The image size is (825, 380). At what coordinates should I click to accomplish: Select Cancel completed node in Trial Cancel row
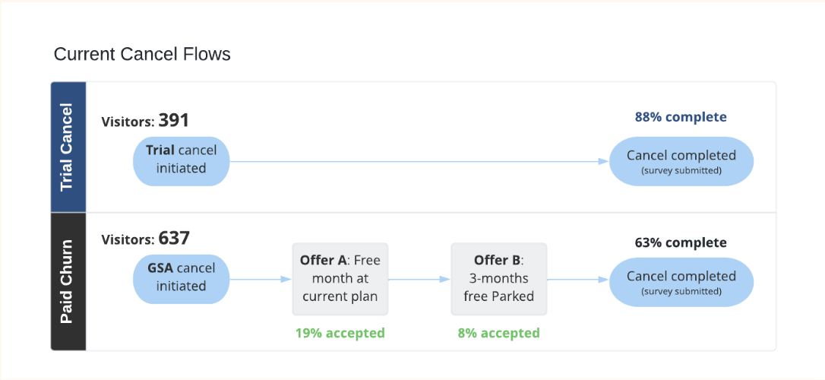click(x=681, y=161)
